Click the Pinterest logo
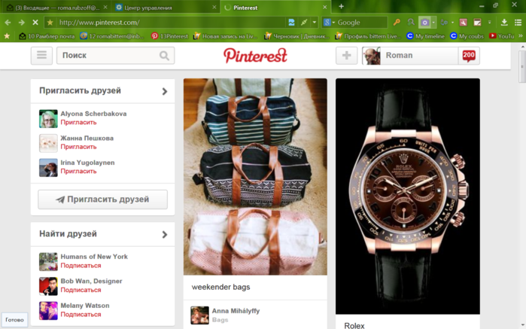This screenshot has width=526, height=329. pyautogui.click(x=255, y=56)
